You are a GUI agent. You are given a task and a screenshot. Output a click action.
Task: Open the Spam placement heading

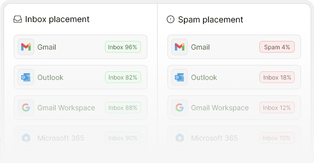coord(211,19)
